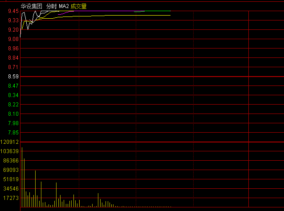Click price level 7.85

13,133
